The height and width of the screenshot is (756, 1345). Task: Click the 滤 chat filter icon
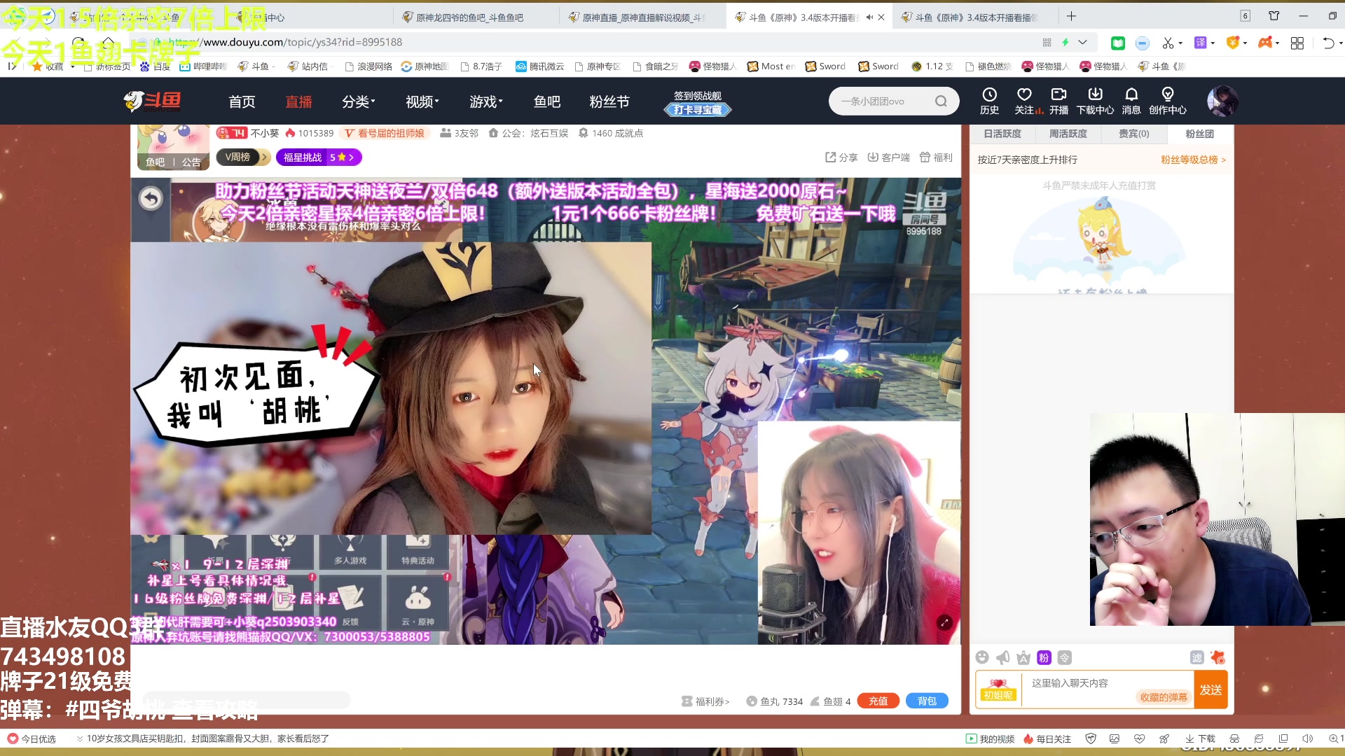click(1196, 657)
